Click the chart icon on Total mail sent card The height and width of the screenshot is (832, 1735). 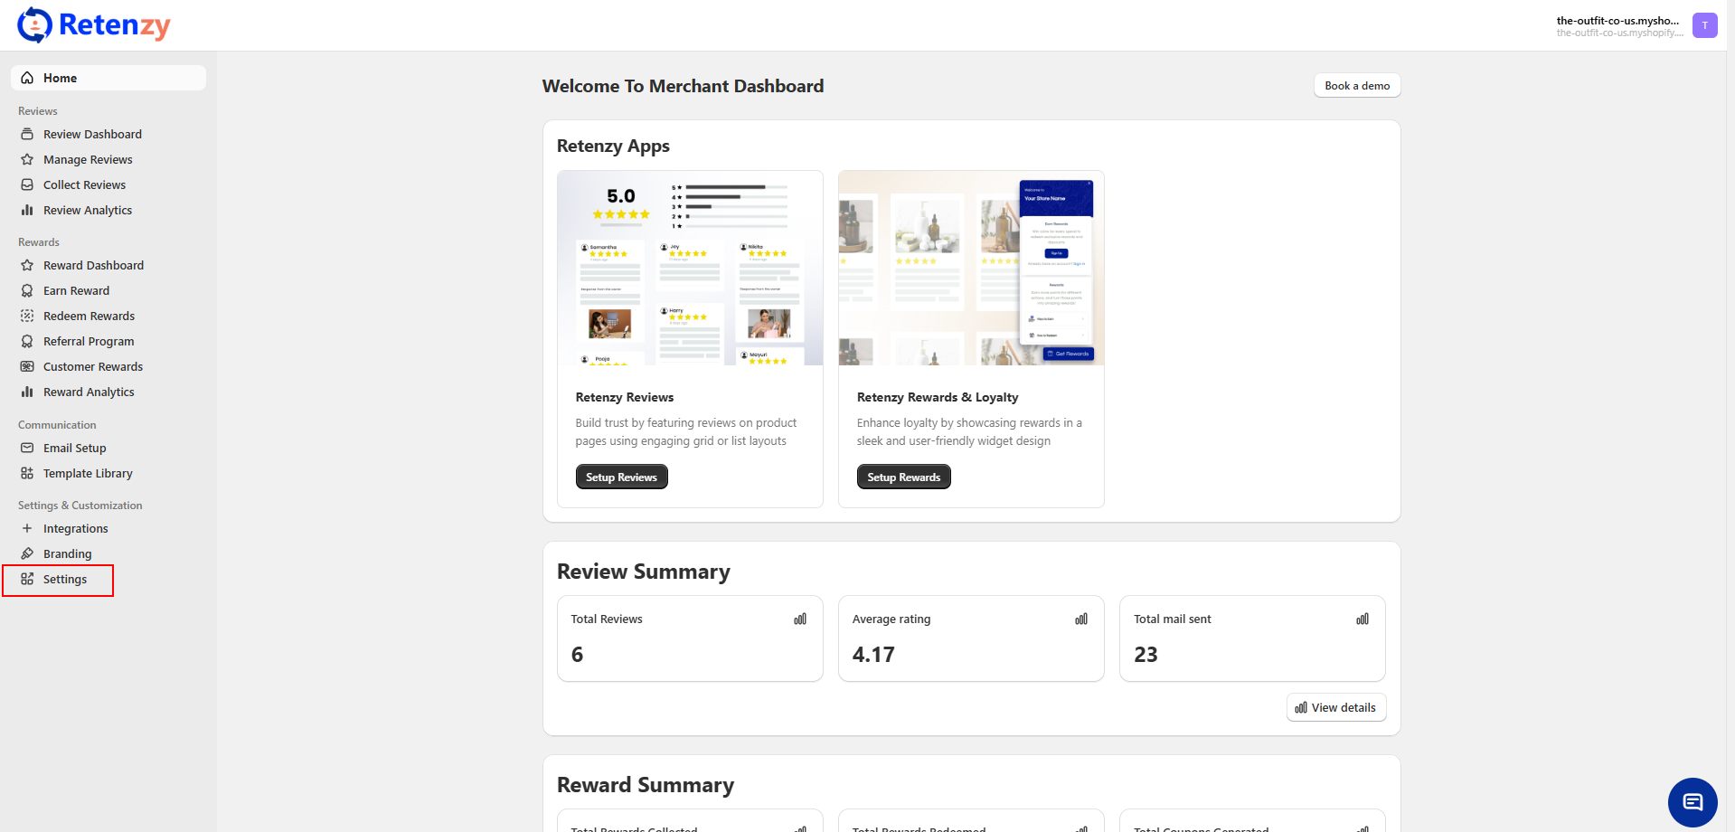pos(1363,619)
